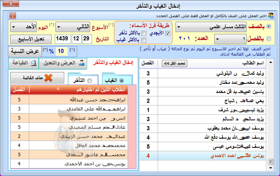The height and width of the screenshot is (176, 280).
Task: Select student row يزيد سالم السالم
Action: [x=202, y=119]
